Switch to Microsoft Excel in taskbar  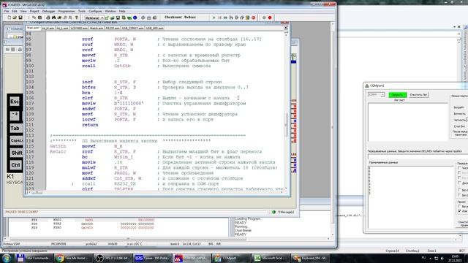click(271, 258)
